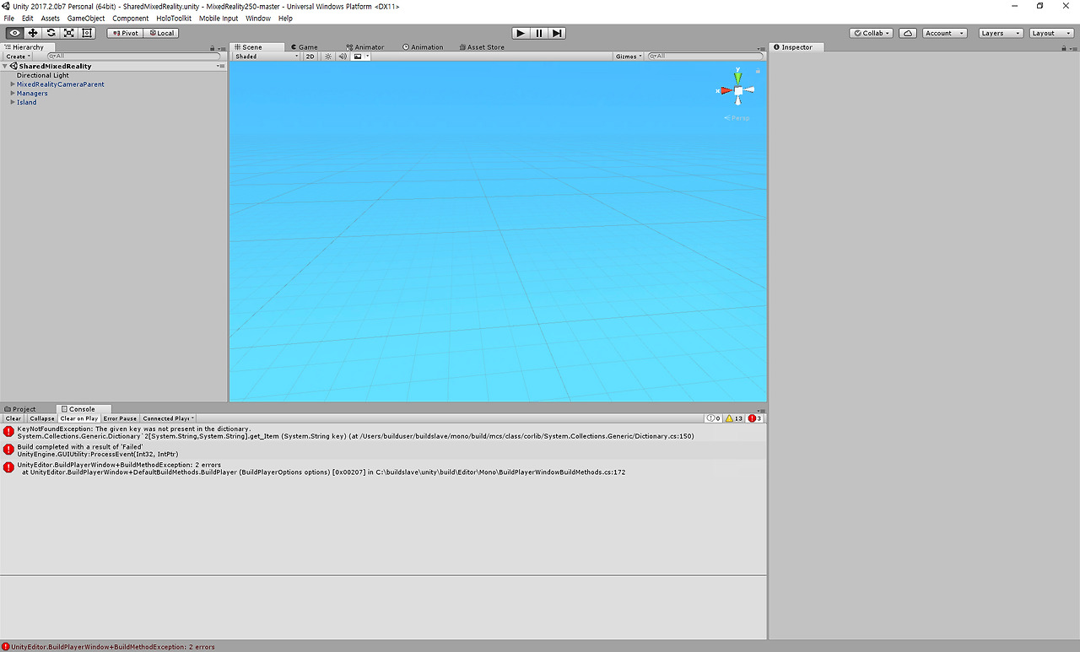The width and height of the screenshot is (1080, 652).
Task: Click the status bar error icon
Action: 6,647
